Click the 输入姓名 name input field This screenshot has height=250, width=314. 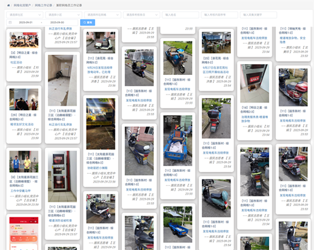click(x=180, y=15)
